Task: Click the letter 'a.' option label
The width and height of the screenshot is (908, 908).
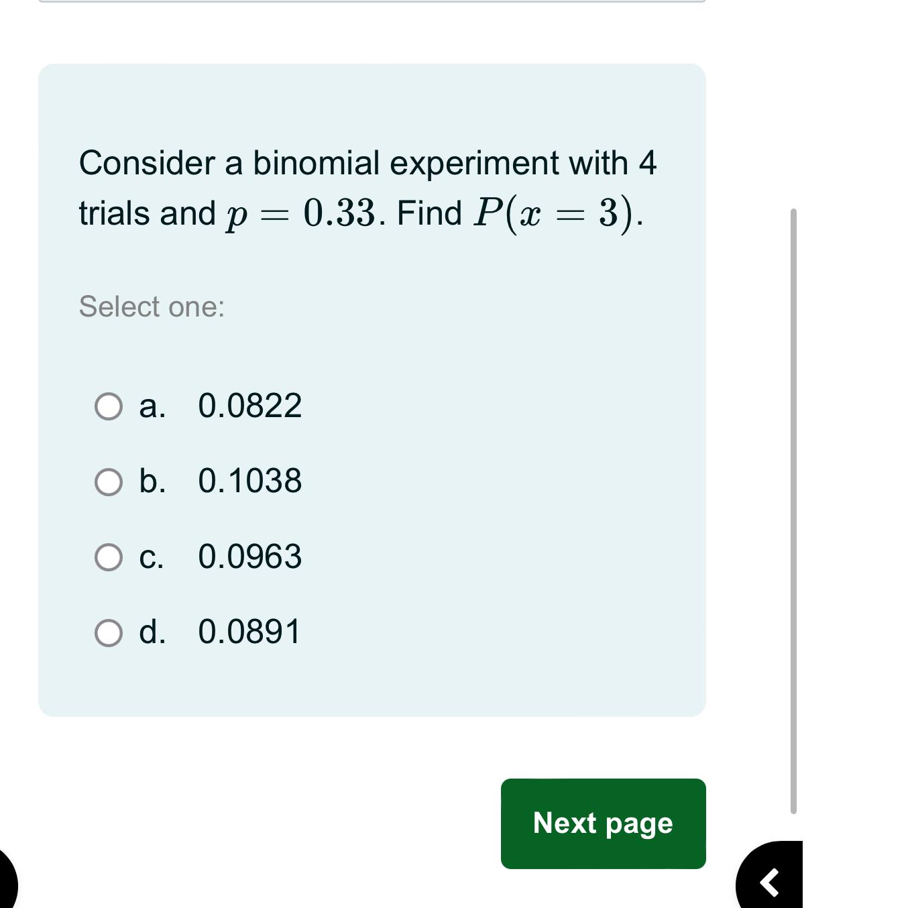Action: [152, 406]
